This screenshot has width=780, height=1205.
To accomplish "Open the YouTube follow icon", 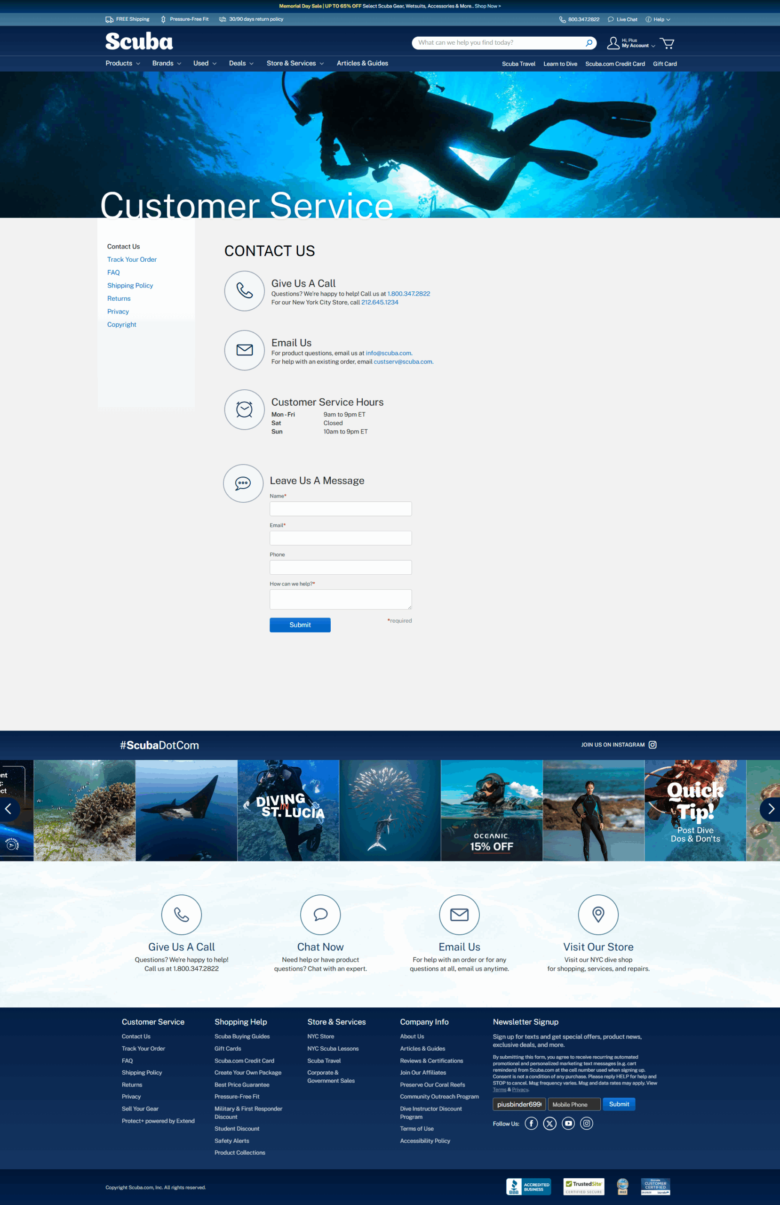I will (x=568, y=1124).
